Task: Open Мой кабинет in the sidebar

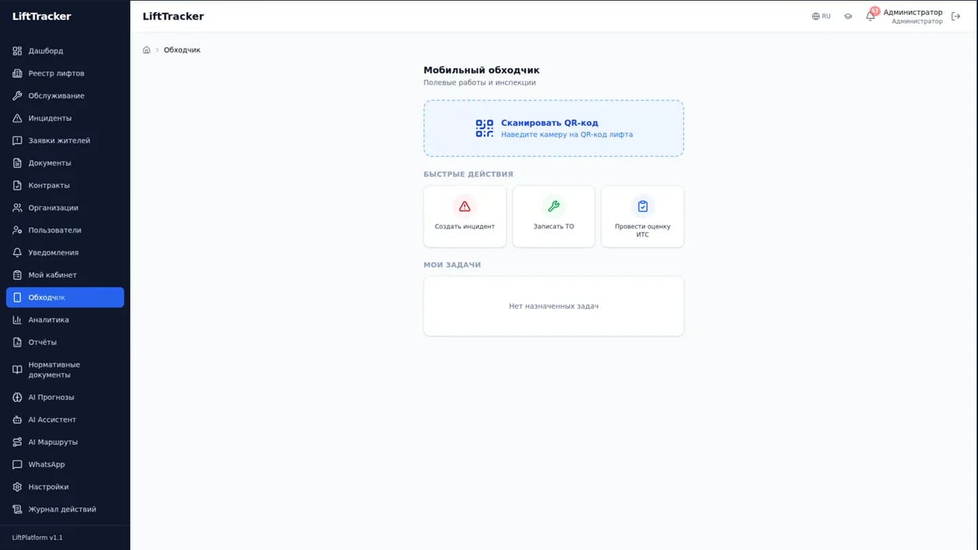Action: click(65, 275)
